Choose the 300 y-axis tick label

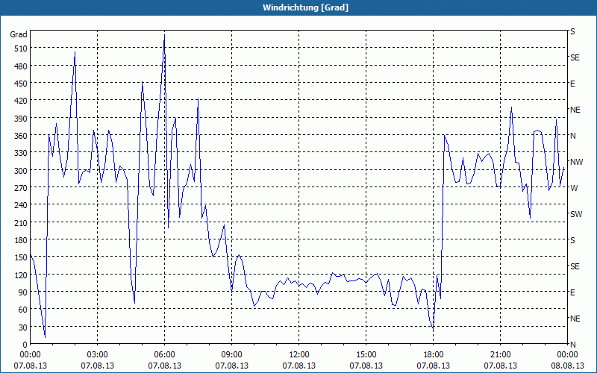pyautogui.click(x=21, y=171)
